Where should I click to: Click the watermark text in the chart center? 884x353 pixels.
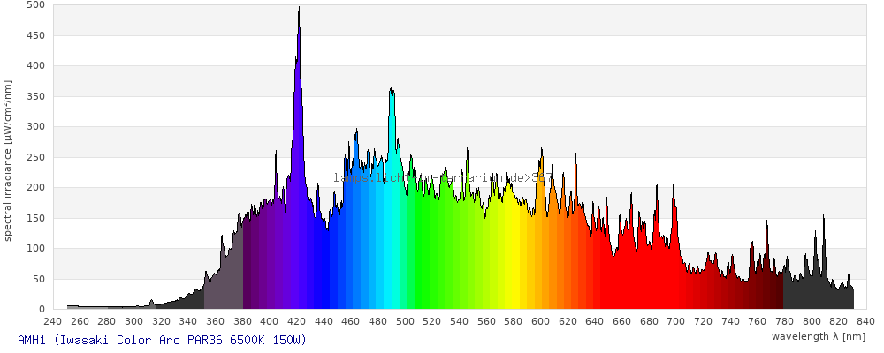click(x=443, y=177)
